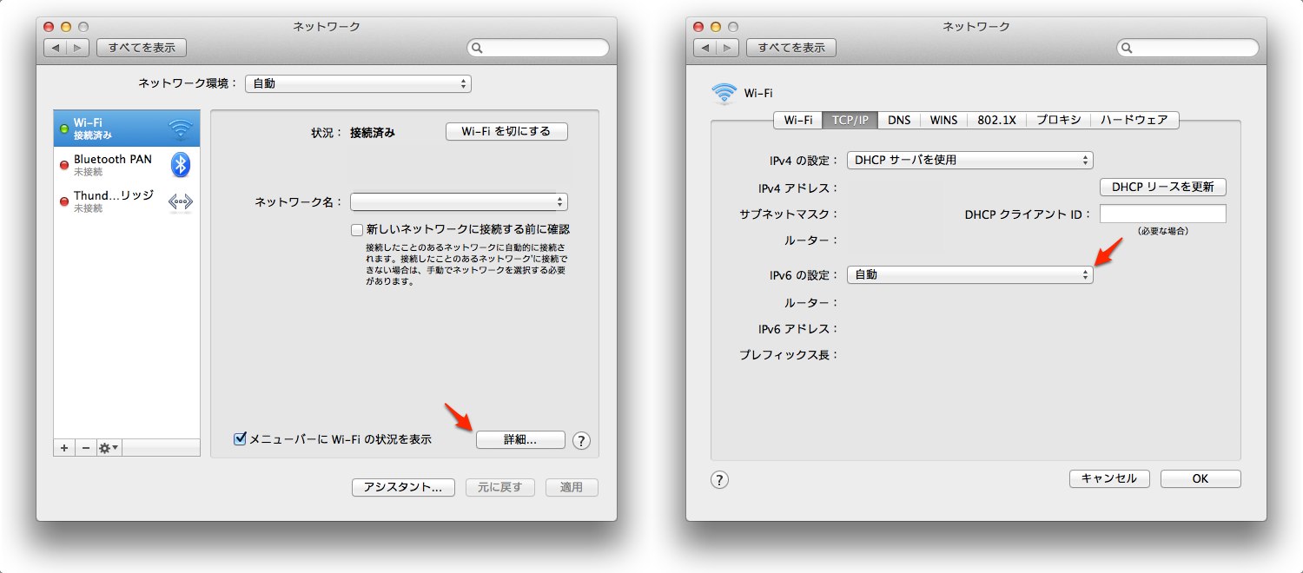
Task: Go forward in right window toolbar
Action: click(727, 48)
